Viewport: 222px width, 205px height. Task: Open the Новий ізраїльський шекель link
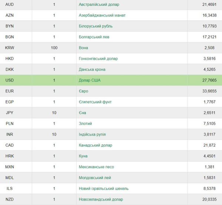104,189
